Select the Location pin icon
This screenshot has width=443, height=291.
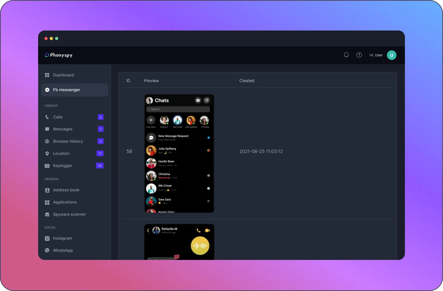coord(47,153)
